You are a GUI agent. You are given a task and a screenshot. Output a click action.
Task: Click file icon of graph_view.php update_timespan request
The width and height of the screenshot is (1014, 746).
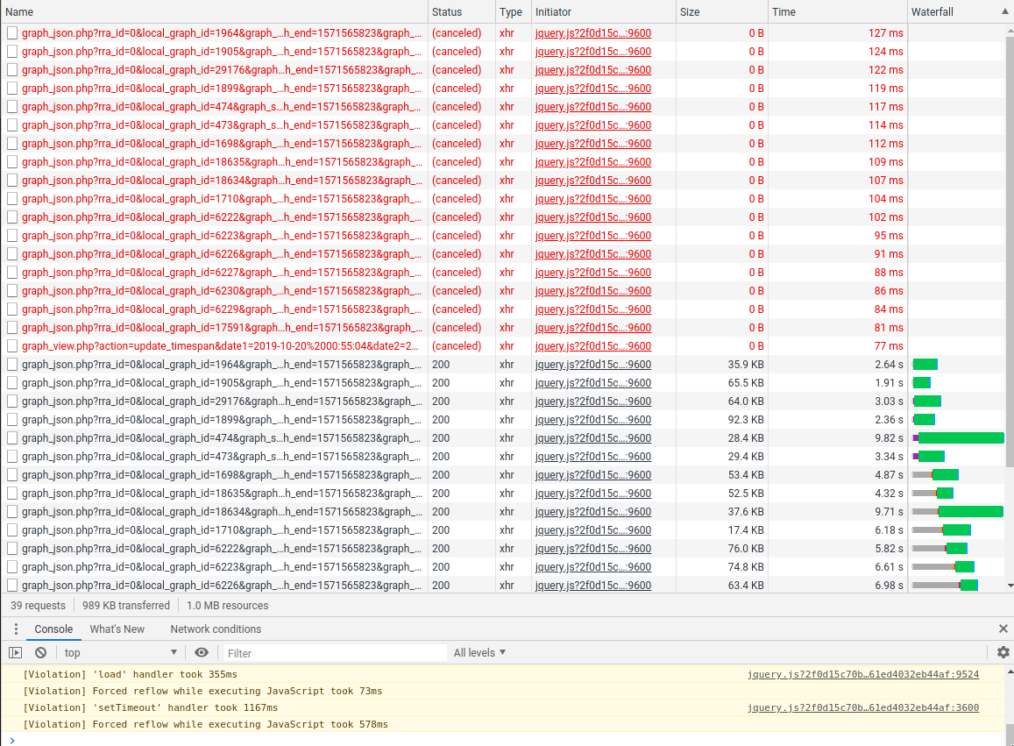pyautogui.click(x=12, y=346)
